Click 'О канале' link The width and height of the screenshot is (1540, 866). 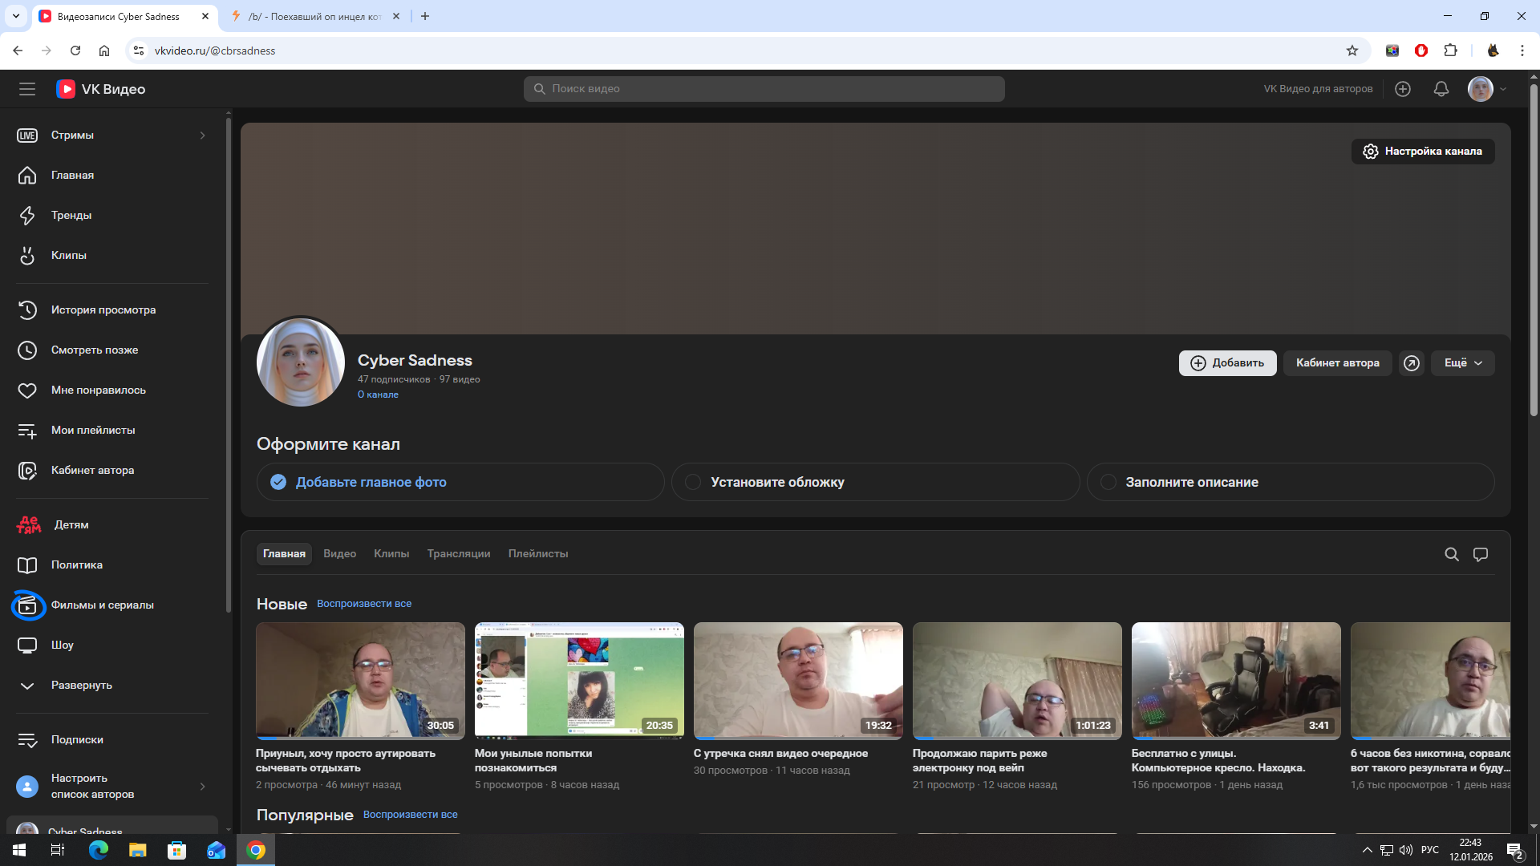pyautogui.click(x=378, y=395)
